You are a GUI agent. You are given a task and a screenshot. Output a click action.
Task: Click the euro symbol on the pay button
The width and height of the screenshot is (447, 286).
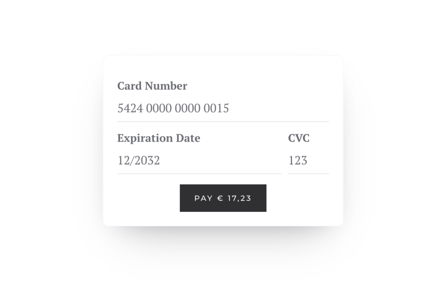[220, 198]
